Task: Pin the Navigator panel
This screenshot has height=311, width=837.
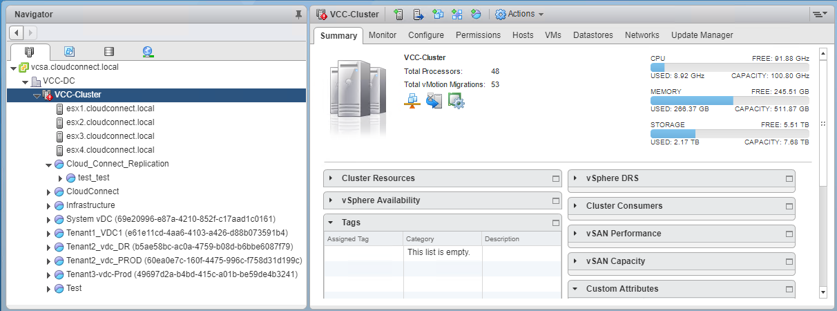Action: tap(298, 14)
